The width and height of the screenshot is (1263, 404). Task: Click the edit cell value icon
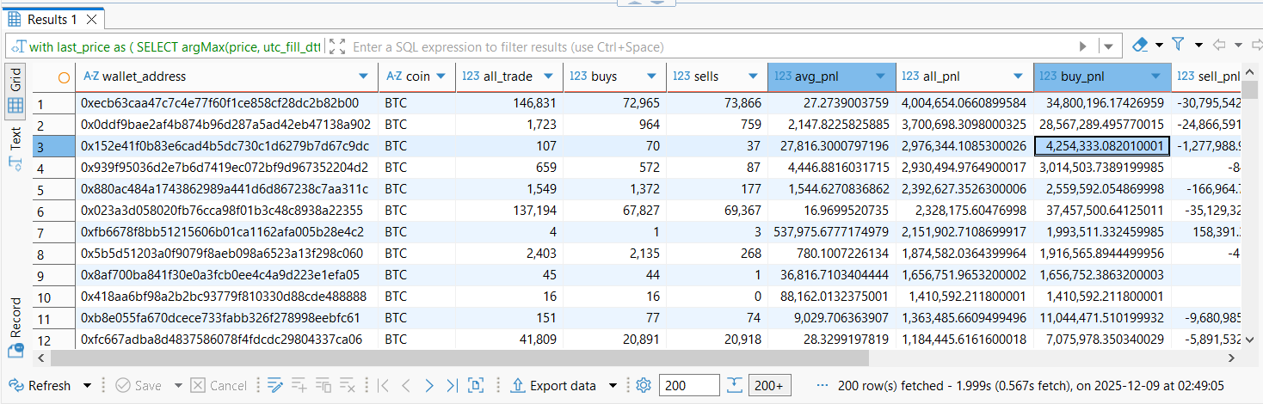(275, 386)
